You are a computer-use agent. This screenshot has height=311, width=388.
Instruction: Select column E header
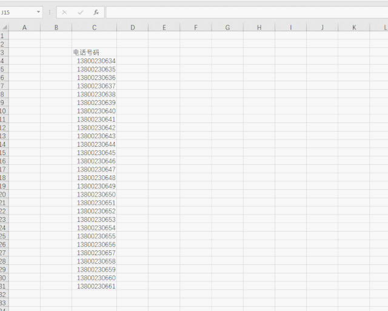164,27
